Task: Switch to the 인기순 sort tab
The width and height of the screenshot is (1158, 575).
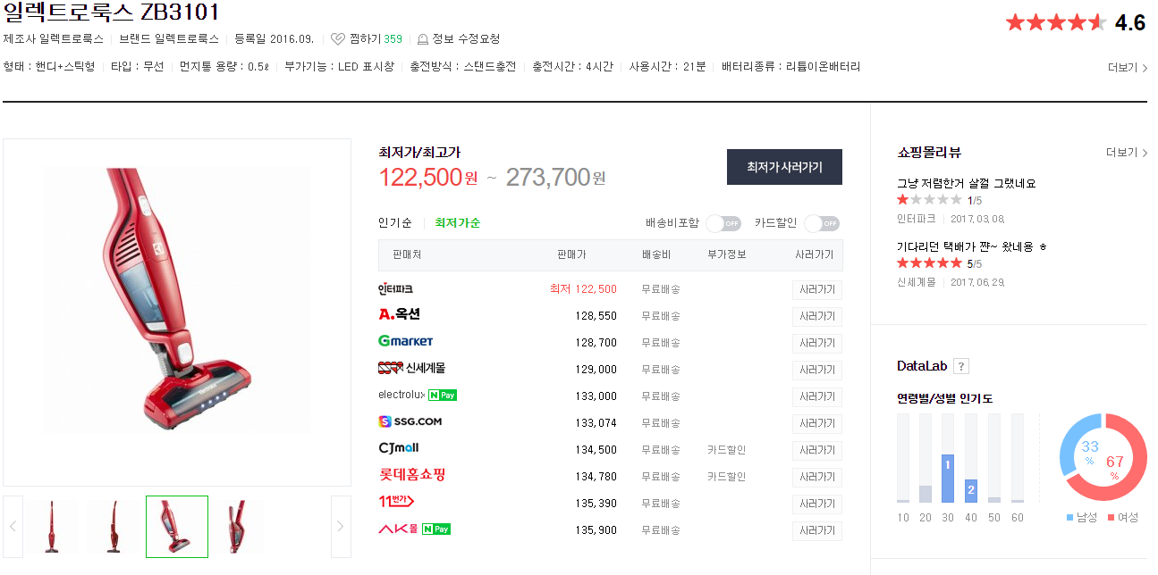Action: pos(395,223)
